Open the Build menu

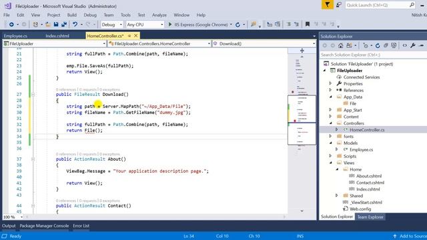(72, 15)
